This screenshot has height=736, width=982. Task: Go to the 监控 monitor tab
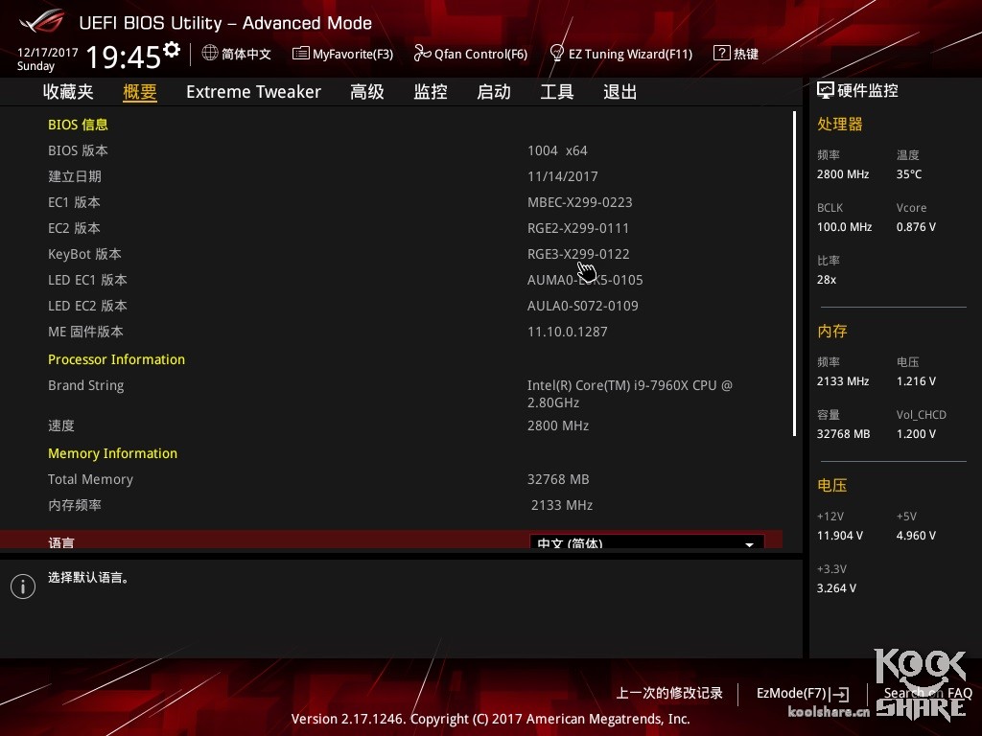[x=431, y=92]
